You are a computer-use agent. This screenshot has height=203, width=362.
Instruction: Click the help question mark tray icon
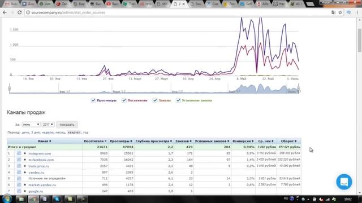(x=292, y=198)
